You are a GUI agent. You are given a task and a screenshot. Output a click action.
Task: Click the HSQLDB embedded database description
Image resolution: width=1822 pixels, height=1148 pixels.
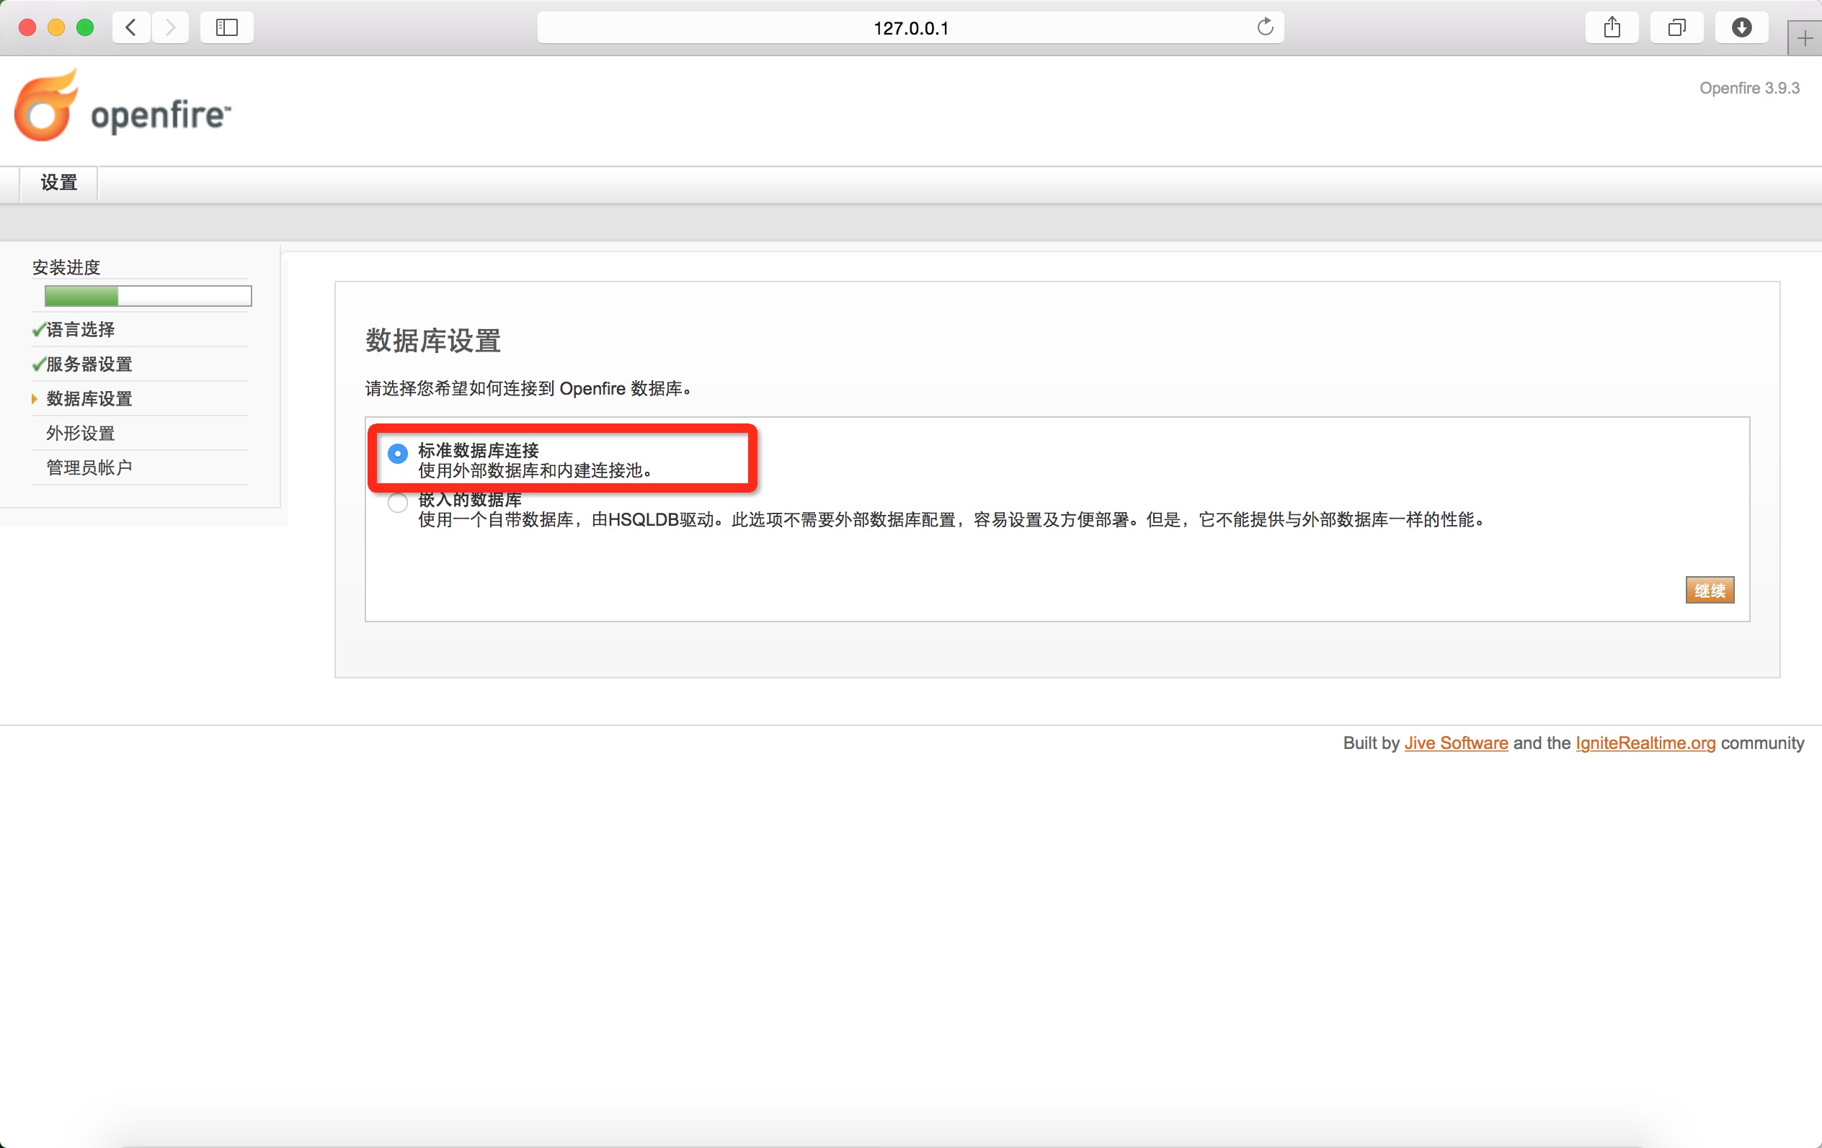coord(952,519)
